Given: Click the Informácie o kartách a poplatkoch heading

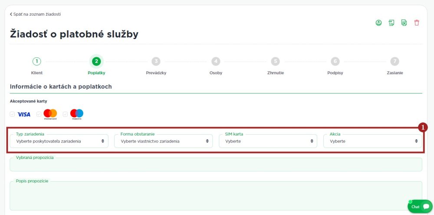Looking at the screenshot, I should pos(61,86).
